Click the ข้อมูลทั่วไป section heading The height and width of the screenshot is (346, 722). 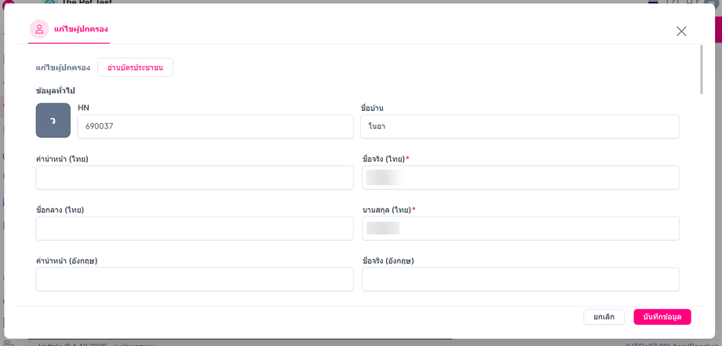pos(55,91)
